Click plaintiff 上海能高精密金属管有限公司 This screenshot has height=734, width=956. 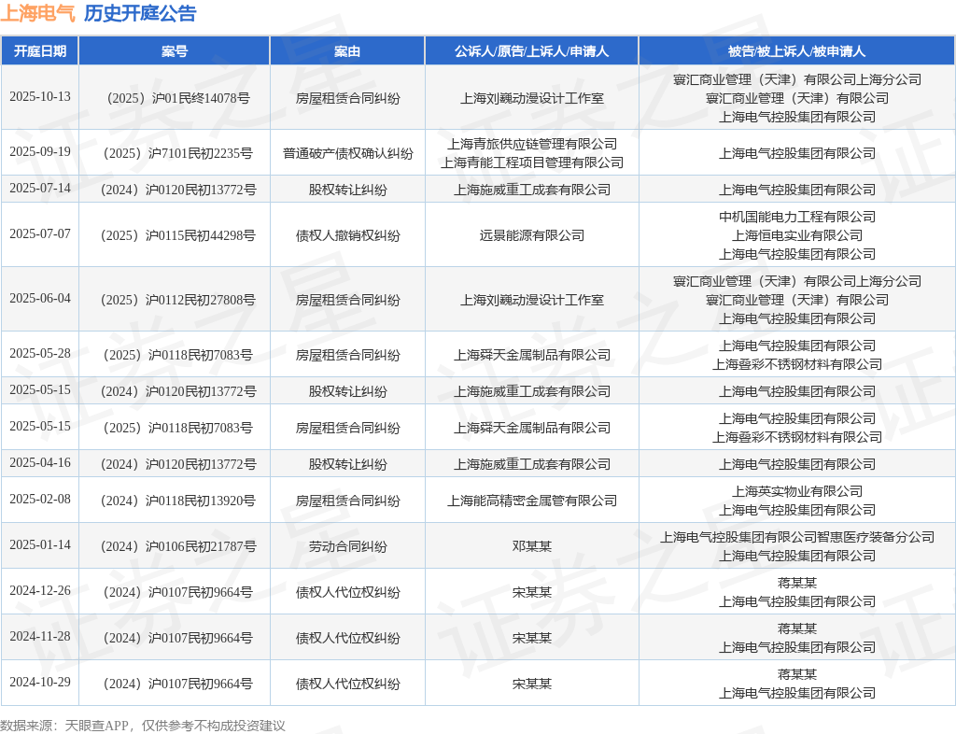[x=531, y=501]
